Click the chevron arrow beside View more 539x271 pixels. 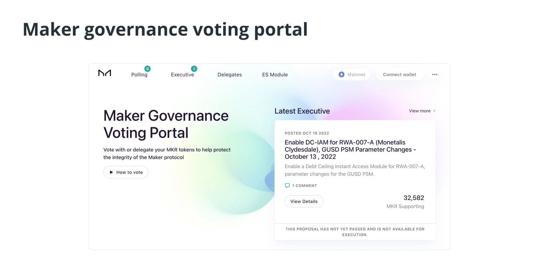(434, 111)
